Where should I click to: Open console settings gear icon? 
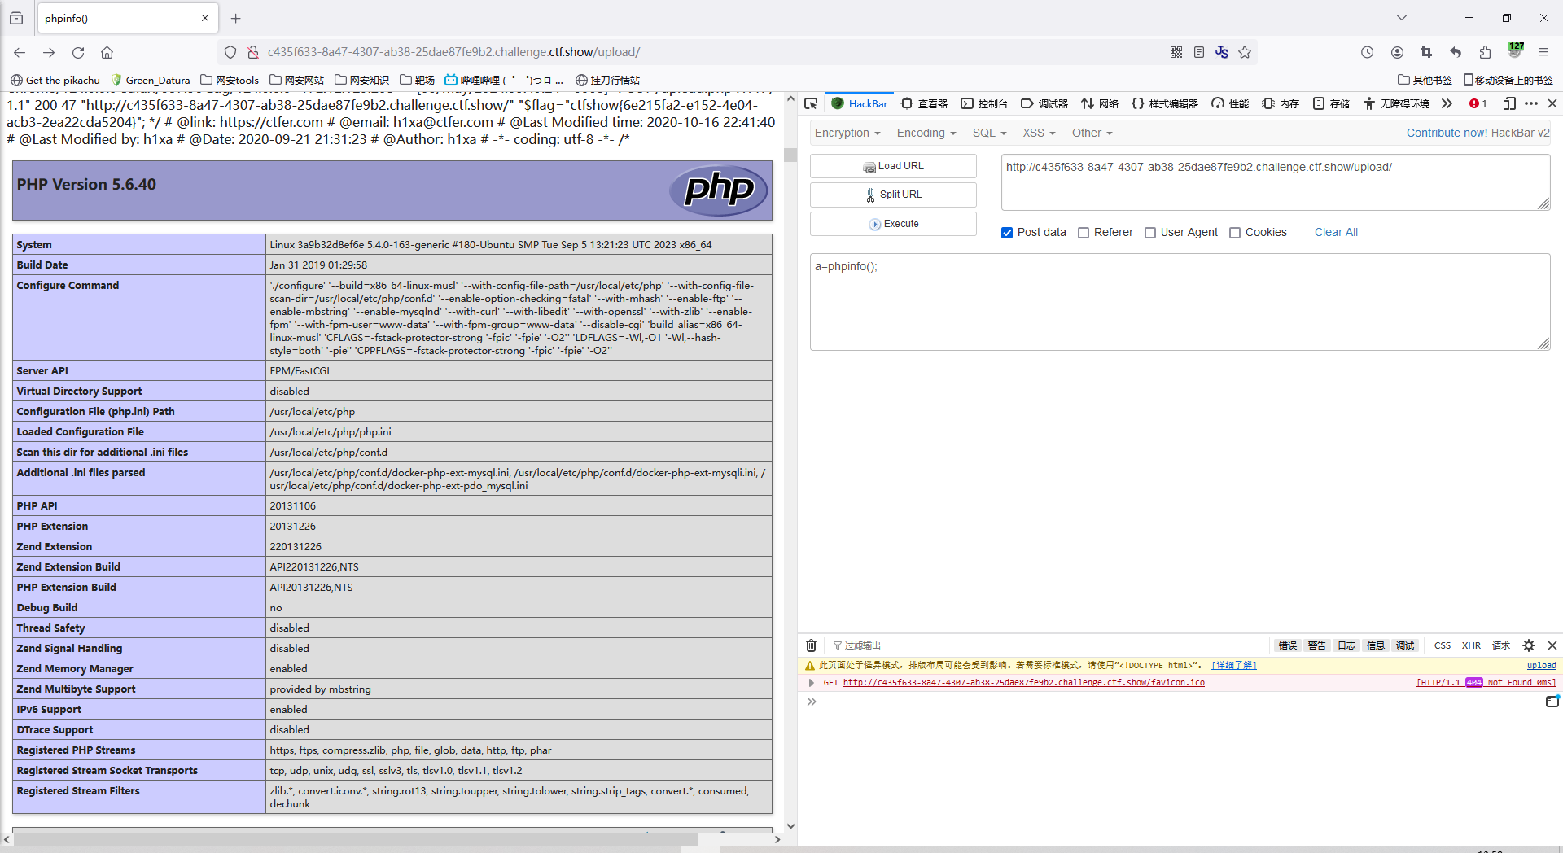click(1529, 645)
